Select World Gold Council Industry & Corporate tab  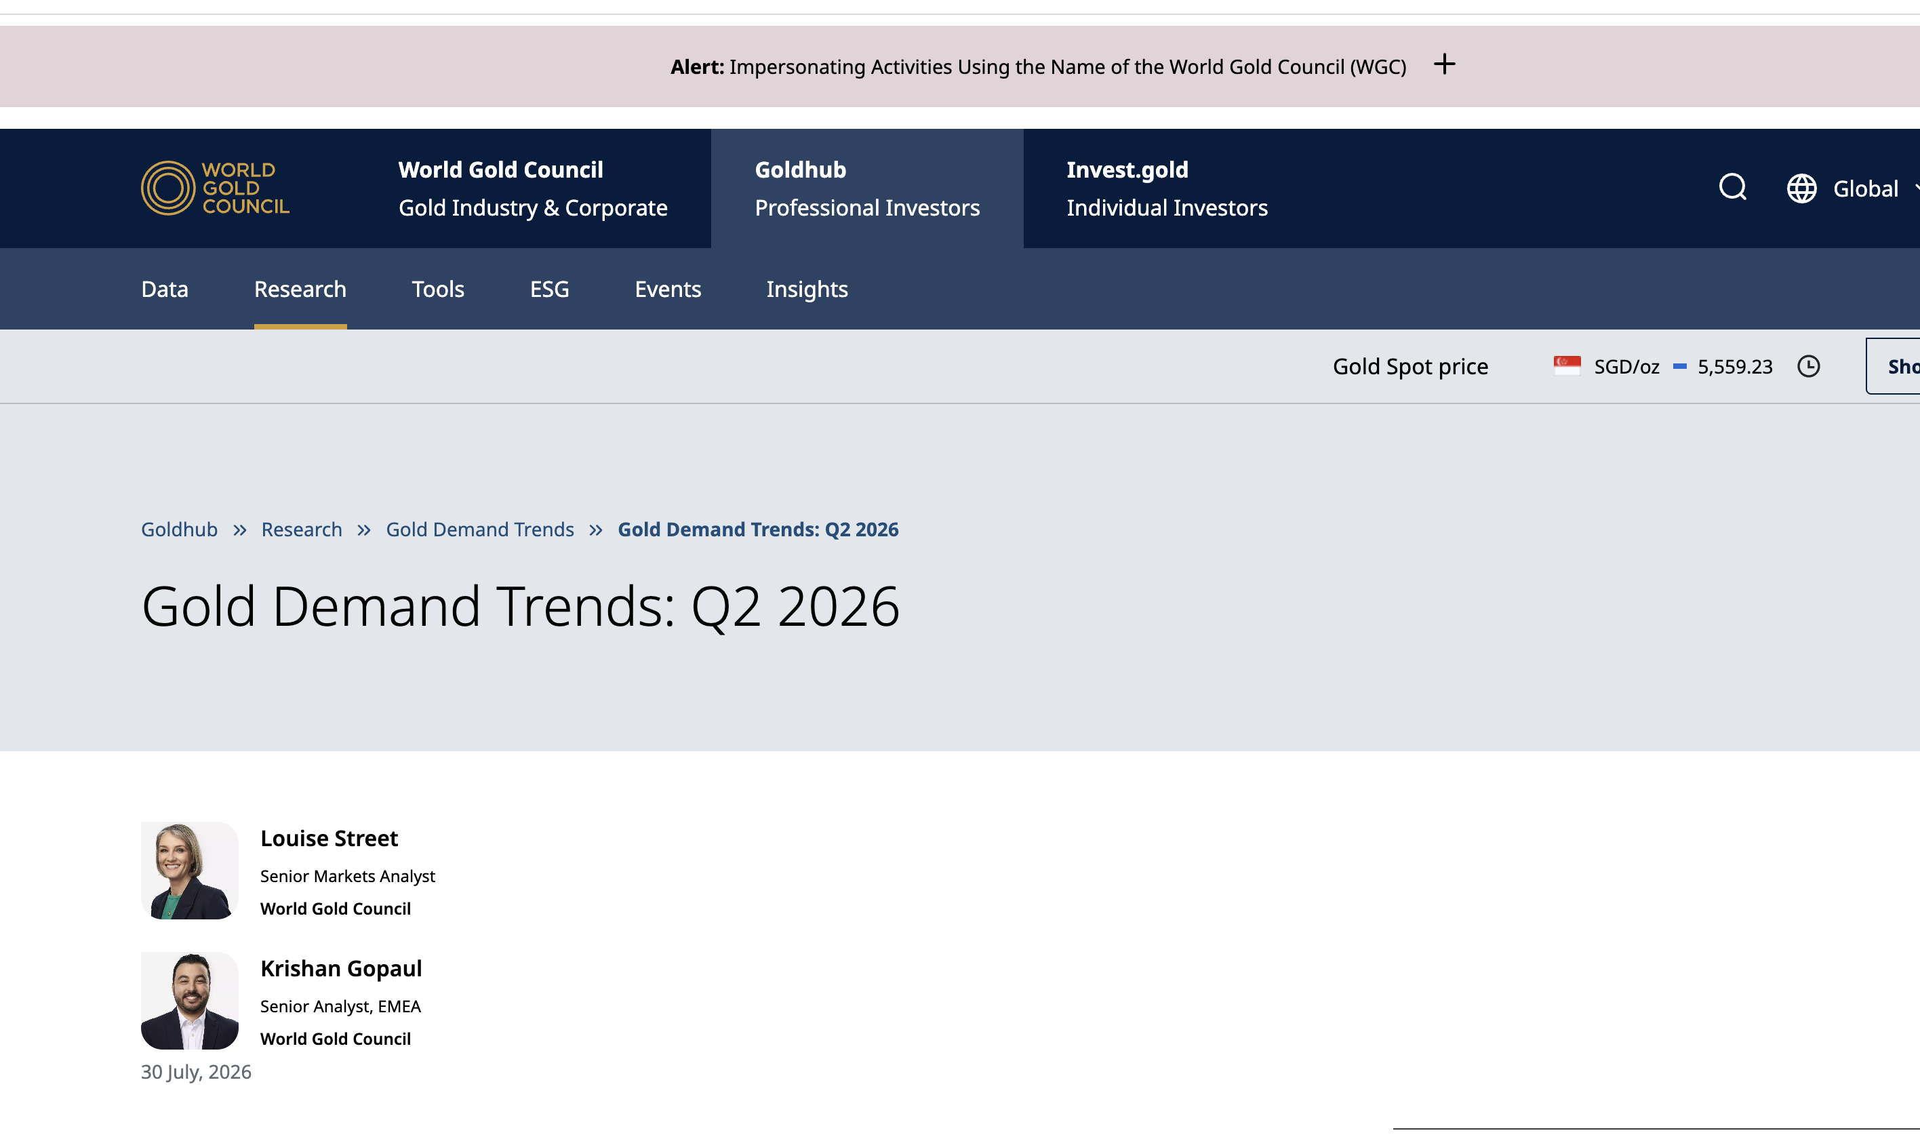pyautogui.click(x=533, y=188)
